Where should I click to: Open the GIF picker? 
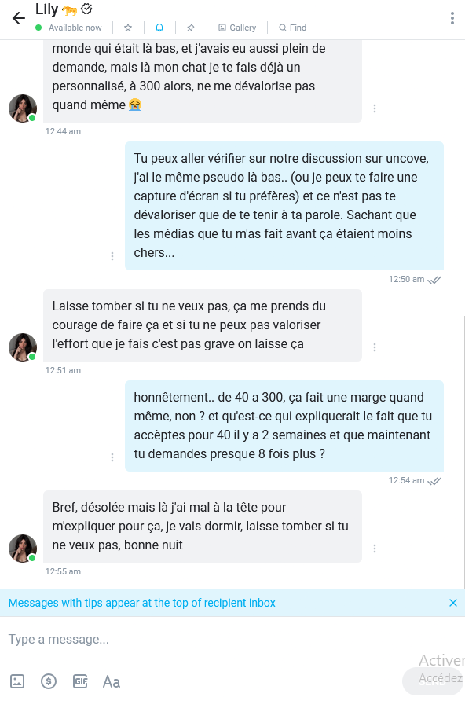pyautogui.click(x=80, y=682)
